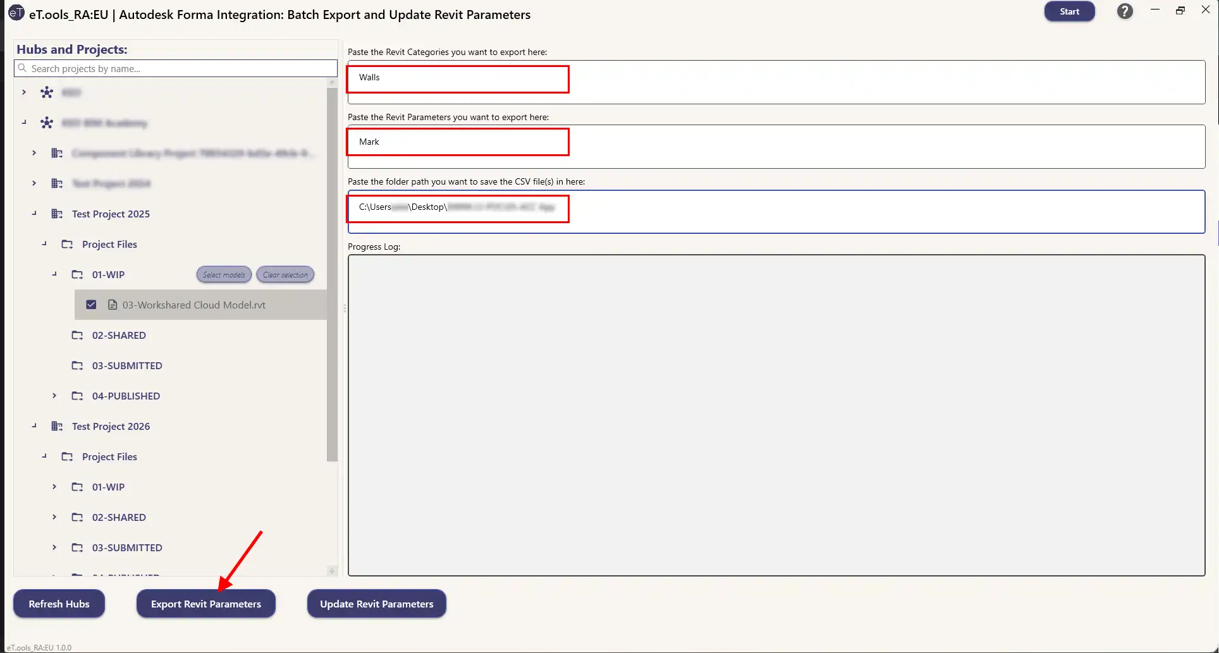Expand the 03-SUBMITTED folder in Test Project 2026
The width and height of the screenshot is (1219, 653).
[x=54, y=547]
